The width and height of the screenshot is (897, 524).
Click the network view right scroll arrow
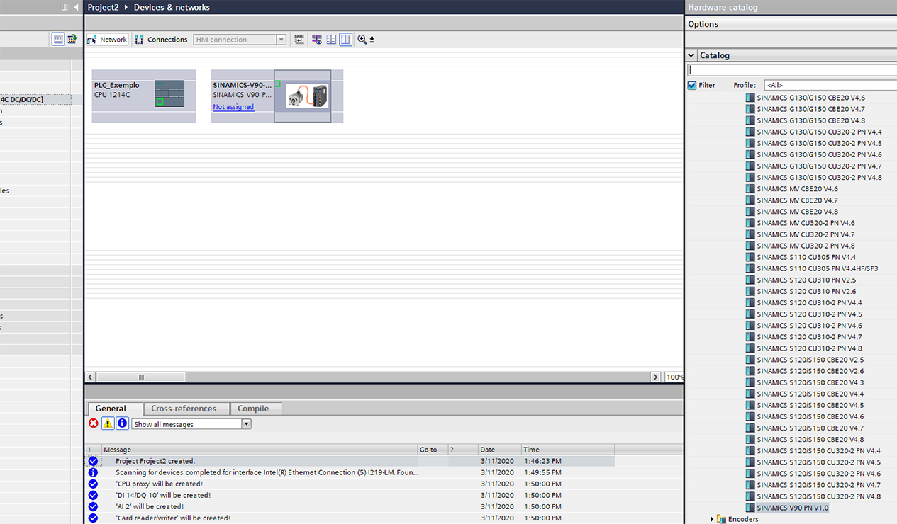(x=655, y=377)
